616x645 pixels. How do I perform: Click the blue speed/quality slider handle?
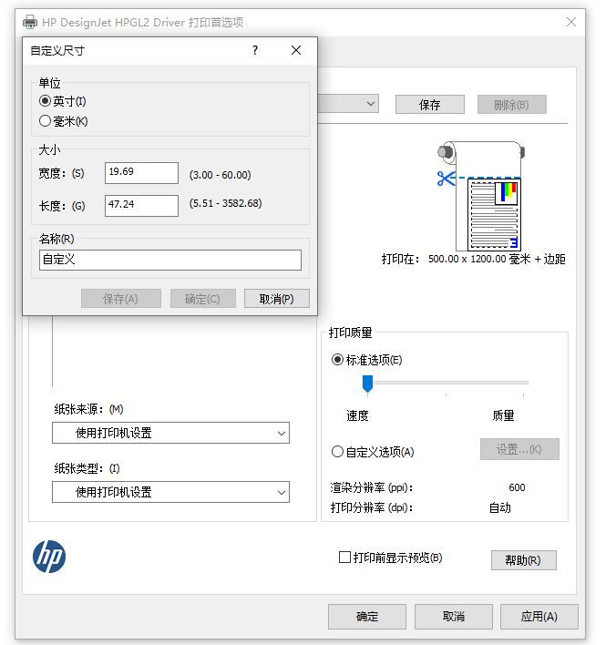pos(367,384)
